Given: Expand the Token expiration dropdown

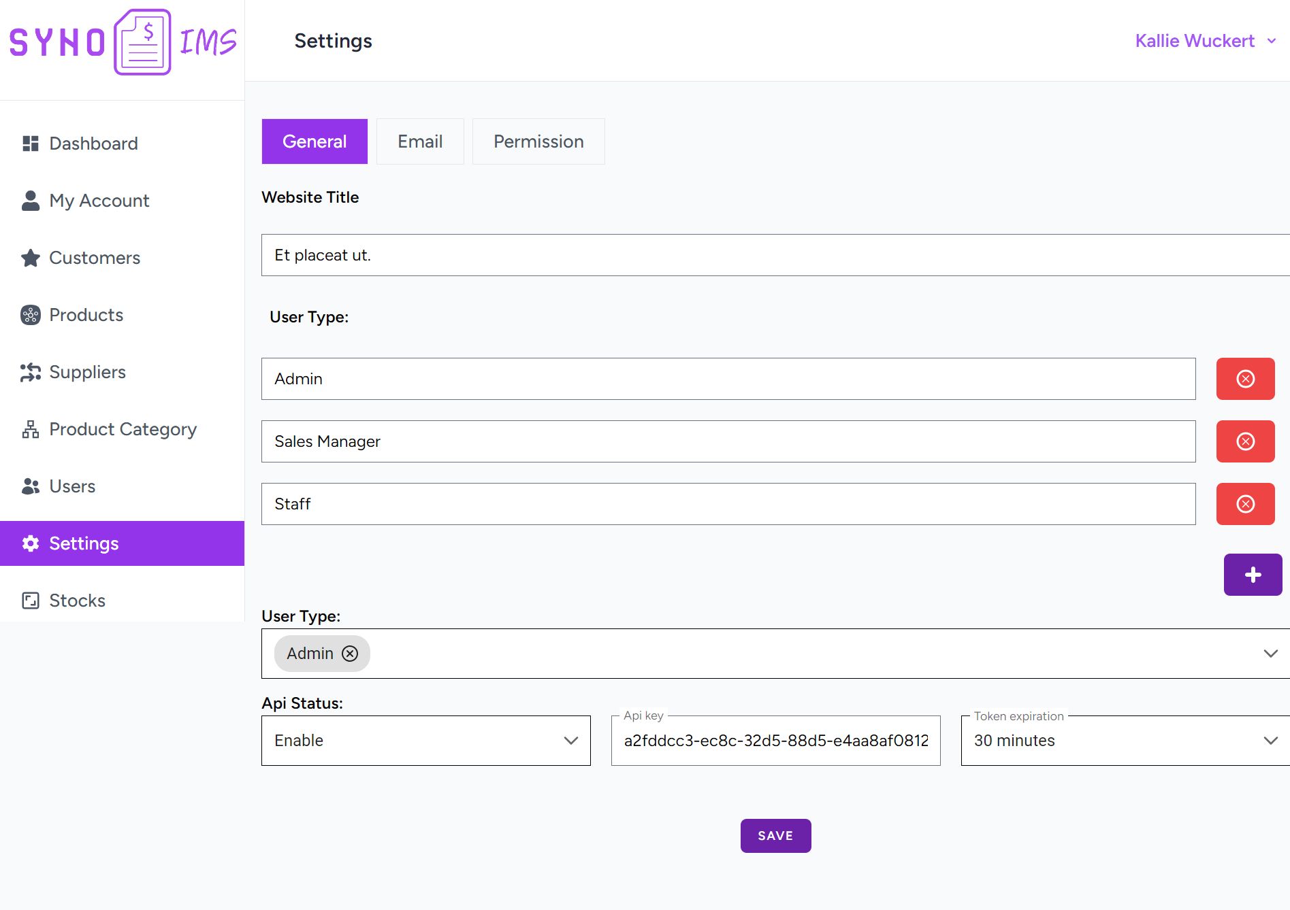Looking at the screenshot, I should pos(1125,741).
